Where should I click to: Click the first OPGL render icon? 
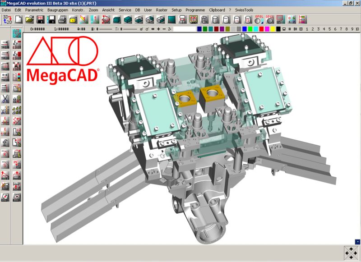click(259, 19)
